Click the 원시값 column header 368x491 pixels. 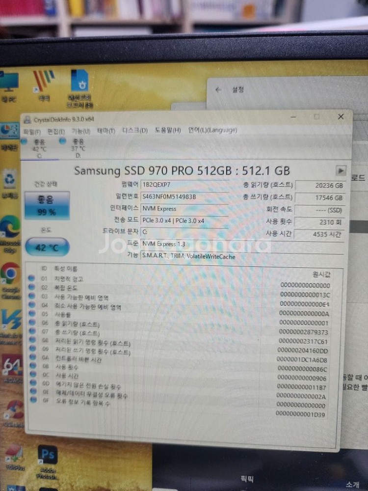point(321,274)
